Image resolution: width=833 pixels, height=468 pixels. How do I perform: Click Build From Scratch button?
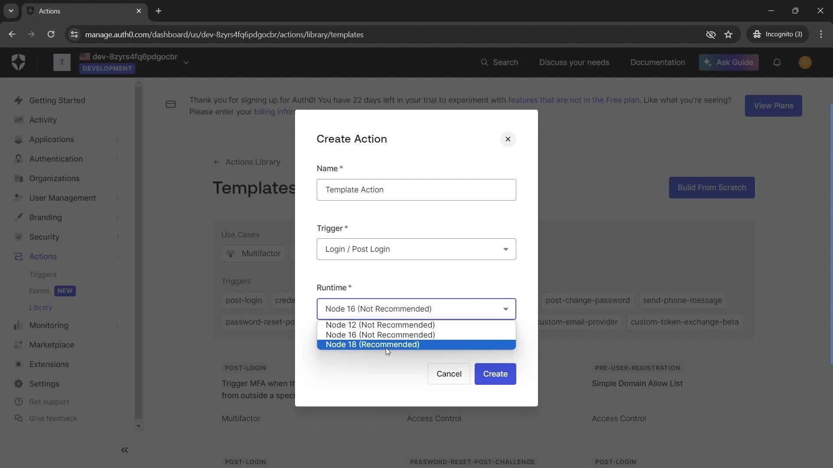point(712,188)
